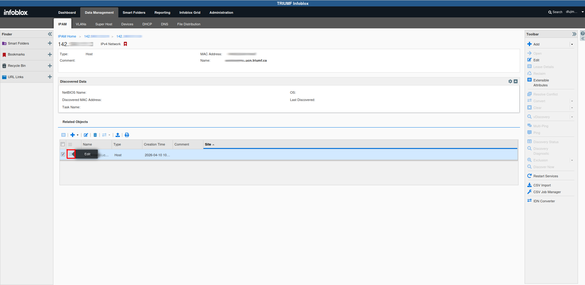This screenshot has width=585, height=285.
Task: Switch to the DHCP tab
Action: pyautogui.click(x=147, y=24)
